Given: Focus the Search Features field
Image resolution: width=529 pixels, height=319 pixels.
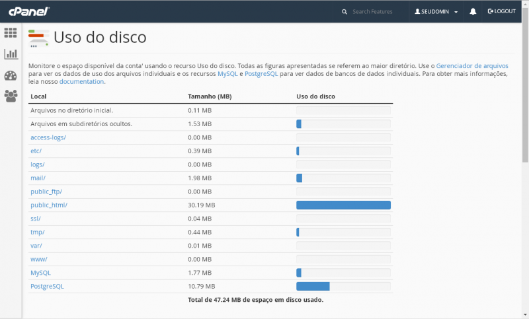Looking at the screenshot, I should [372, 12].
